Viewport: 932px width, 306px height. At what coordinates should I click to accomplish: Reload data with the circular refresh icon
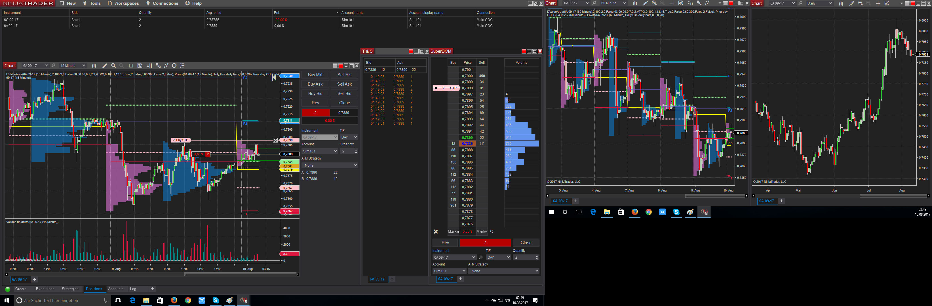[x=174, y=66]
